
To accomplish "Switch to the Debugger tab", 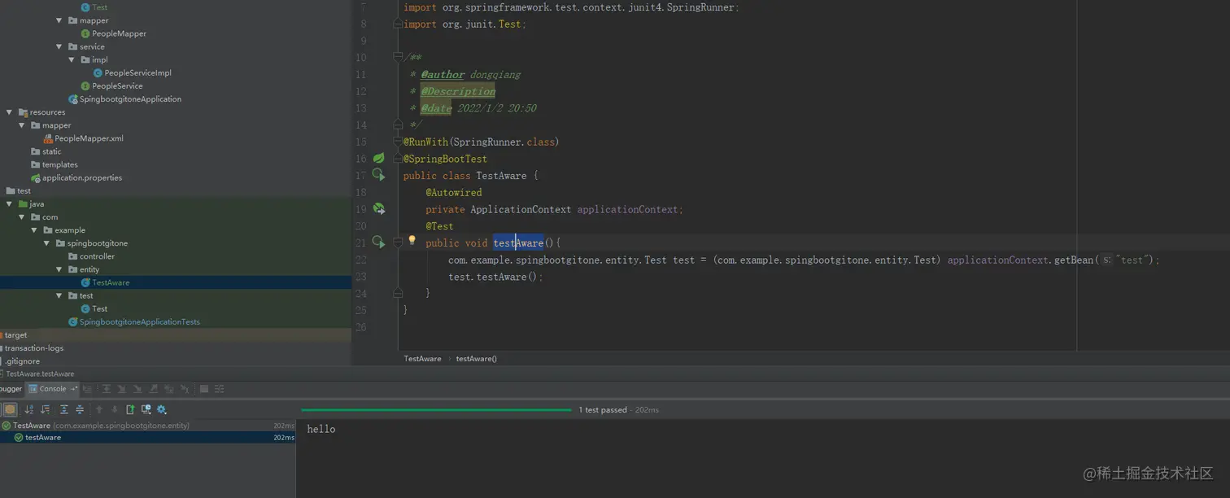I will click(x=11, y=389).
